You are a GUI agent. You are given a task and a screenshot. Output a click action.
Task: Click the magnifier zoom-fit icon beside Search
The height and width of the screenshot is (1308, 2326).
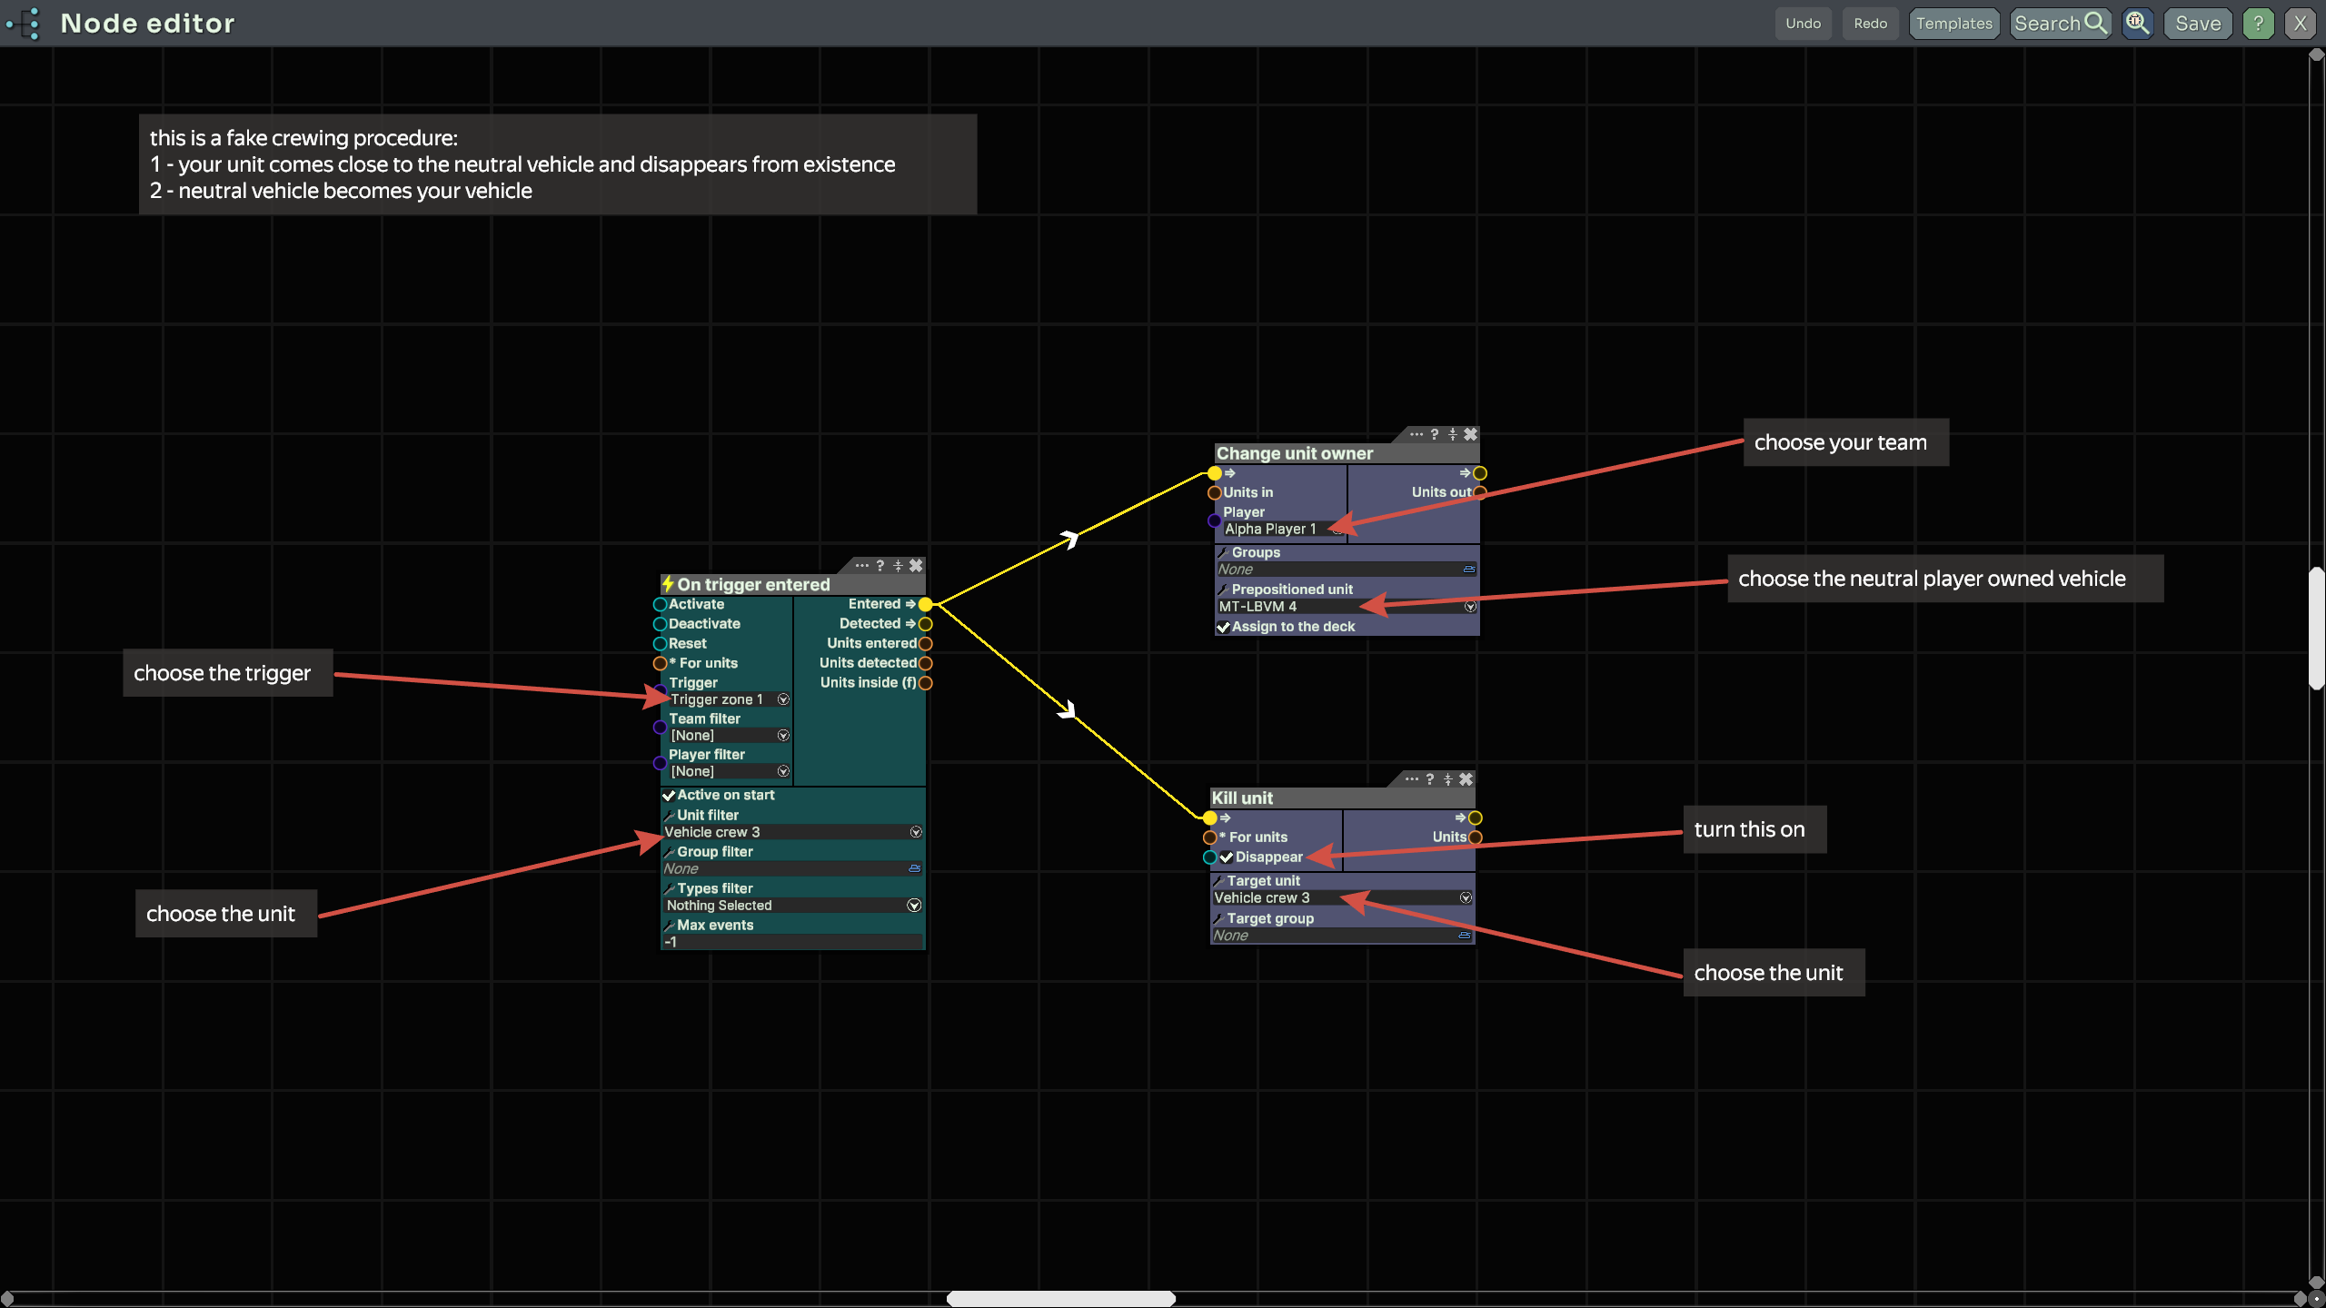pos(2137,24)
